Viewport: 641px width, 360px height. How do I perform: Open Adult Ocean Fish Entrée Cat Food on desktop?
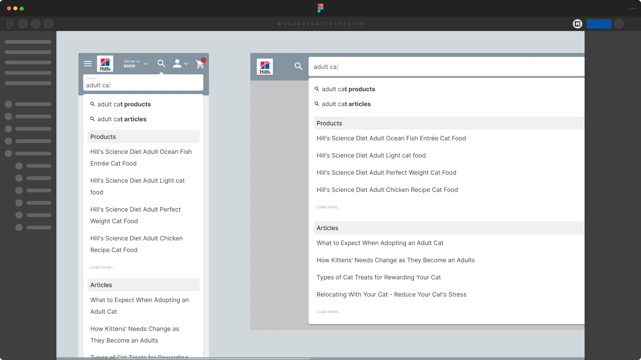(391, 138)
